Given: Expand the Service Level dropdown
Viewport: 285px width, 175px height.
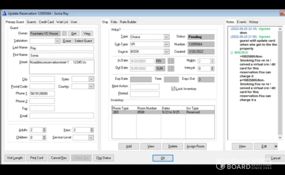Looking at the screenshot, I should (91, 137).
